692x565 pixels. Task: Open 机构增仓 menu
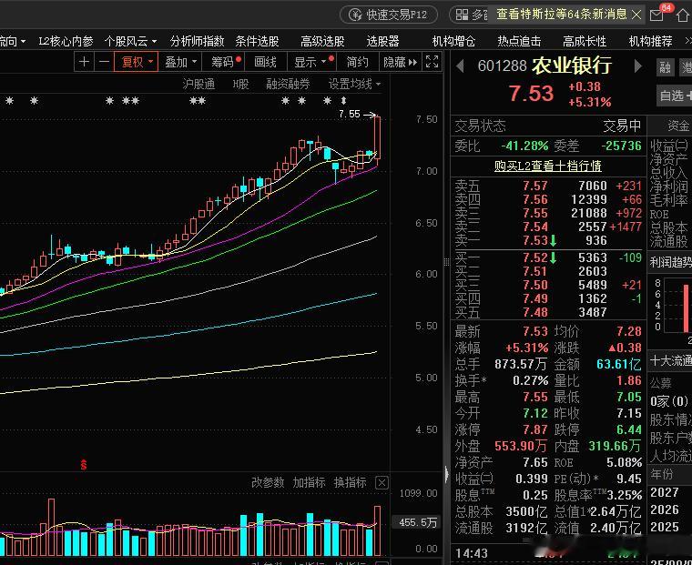(453, 42)
